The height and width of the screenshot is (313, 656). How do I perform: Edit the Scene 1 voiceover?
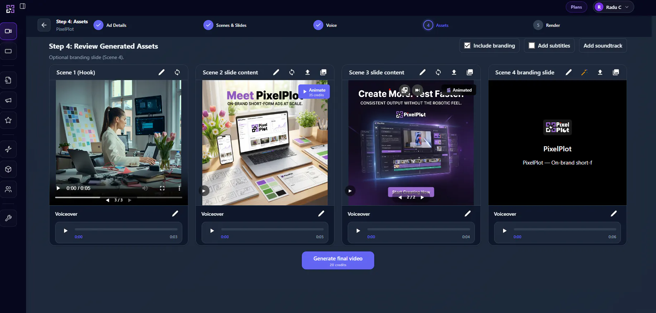[x=175, y=214]
